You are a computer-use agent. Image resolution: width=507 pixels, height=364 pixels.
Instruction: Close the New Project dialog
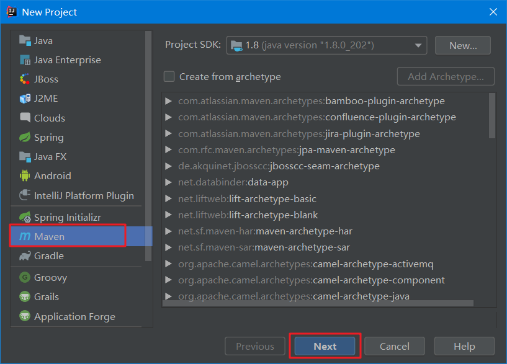click(493, 12)
